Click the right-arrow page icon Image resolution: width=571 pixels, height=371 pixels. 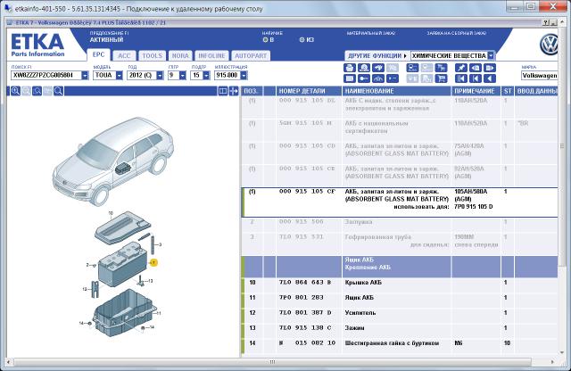pos(490,68)
